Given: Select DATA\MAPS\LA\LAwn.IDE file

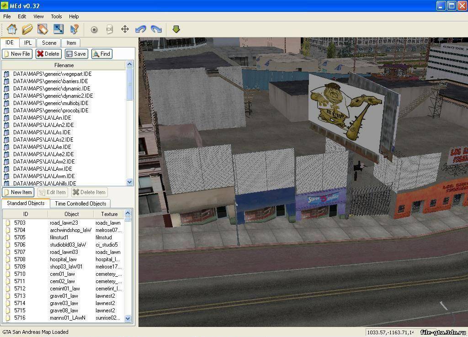Looking at the screenshot, I should (43, 176).
